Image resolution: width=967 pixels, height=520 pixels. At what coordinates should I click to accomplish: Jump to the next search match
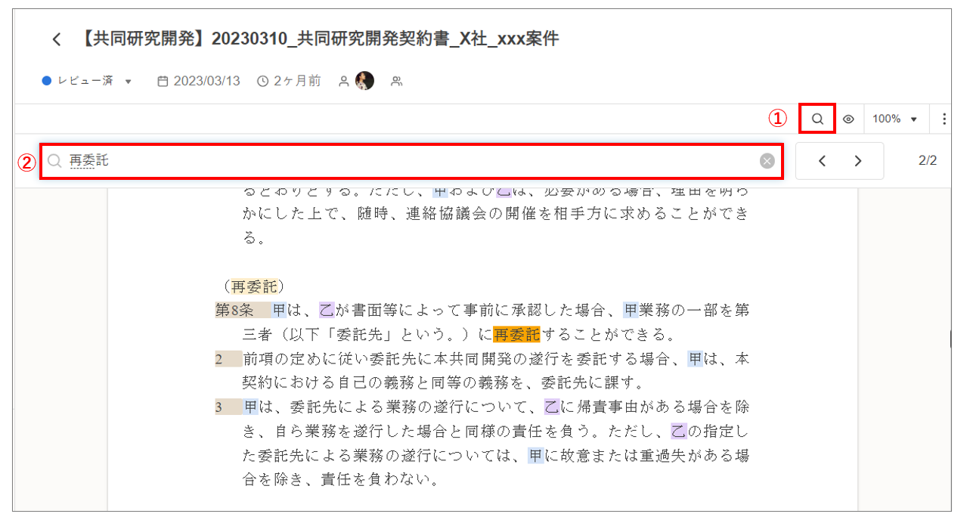pyautogui.click(x=857, y=161)
